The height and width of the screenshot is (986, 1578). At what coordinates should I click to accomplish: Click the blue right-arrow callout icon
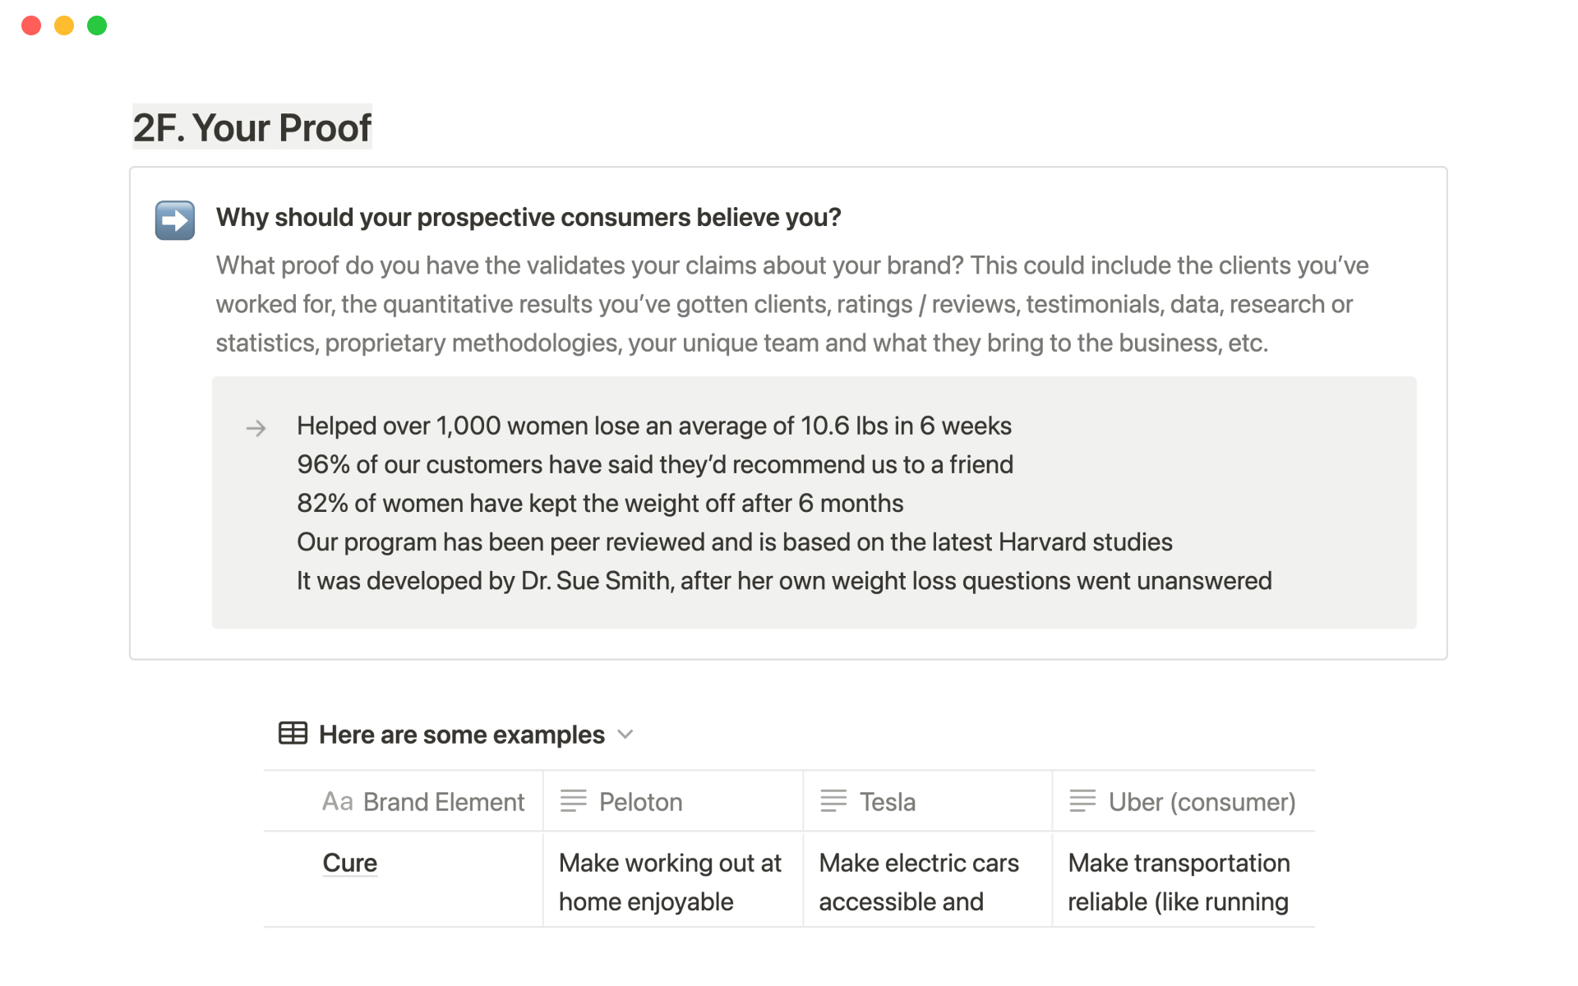(175, 220)
